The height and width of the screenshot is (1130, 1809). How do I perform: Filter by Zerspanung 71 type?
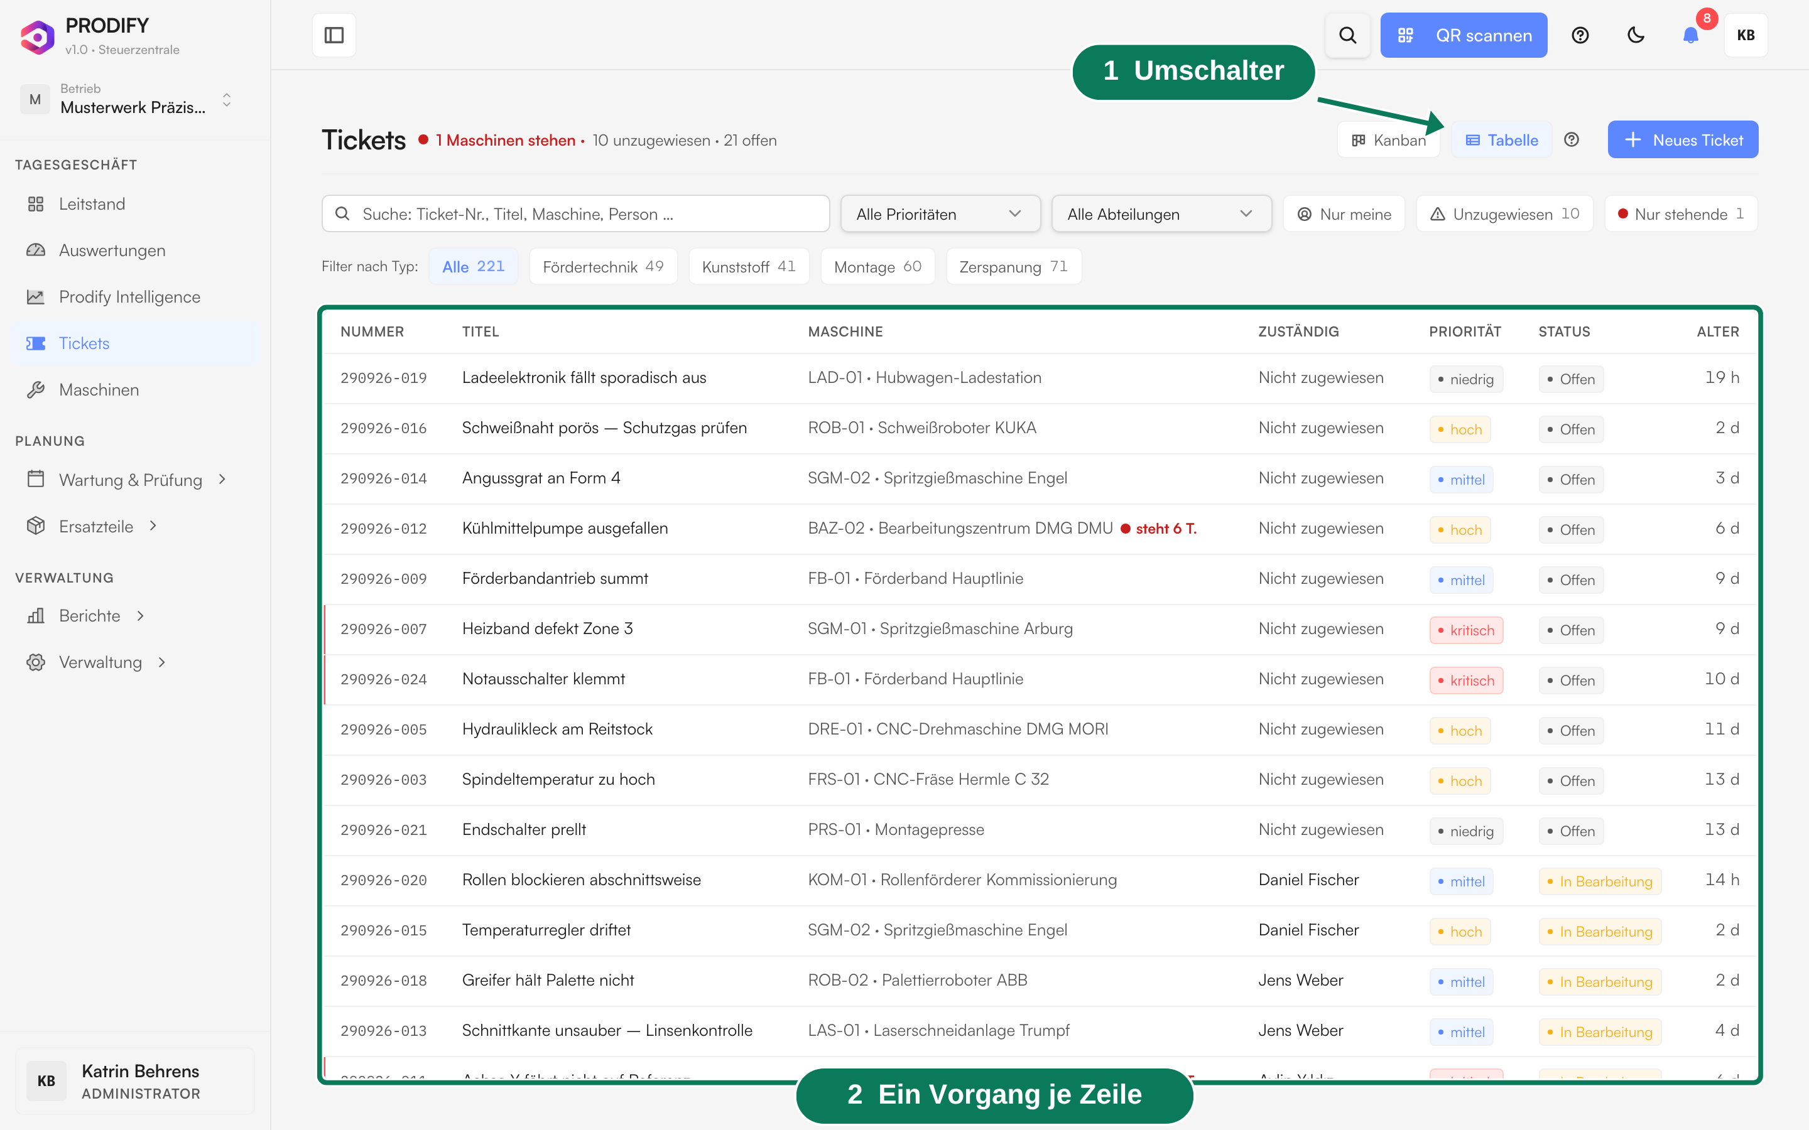coord(1014,266)
